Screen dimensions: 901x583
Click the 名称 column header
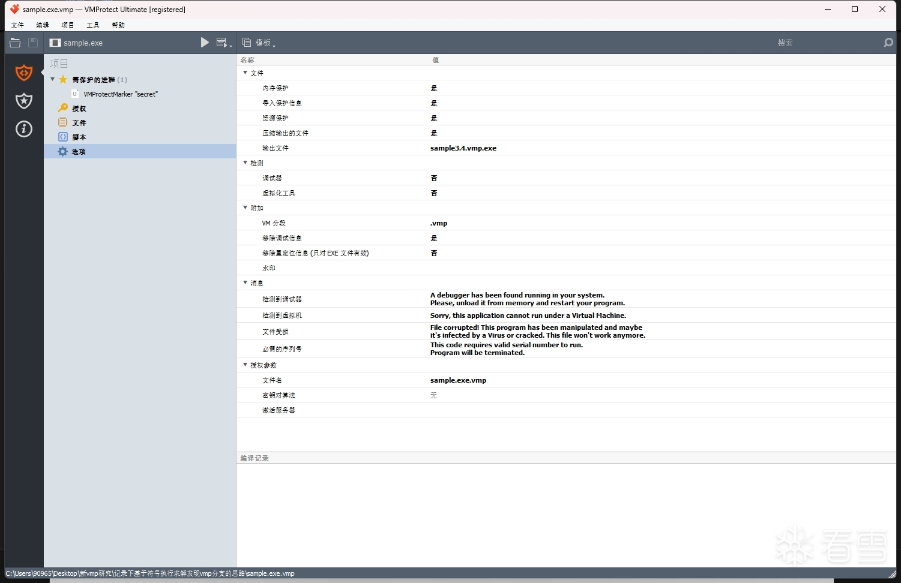tap(247, 60)
